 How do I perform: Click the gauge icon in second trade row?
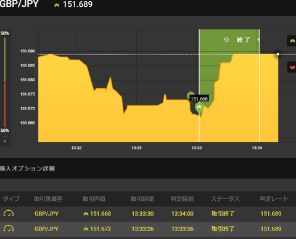point(9,229)
